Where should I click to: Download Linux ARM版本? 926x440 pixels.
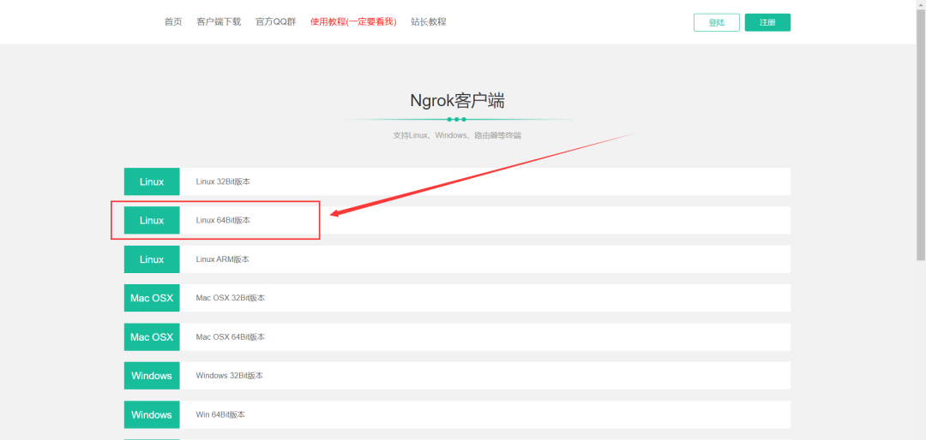[x=223, y=259]
